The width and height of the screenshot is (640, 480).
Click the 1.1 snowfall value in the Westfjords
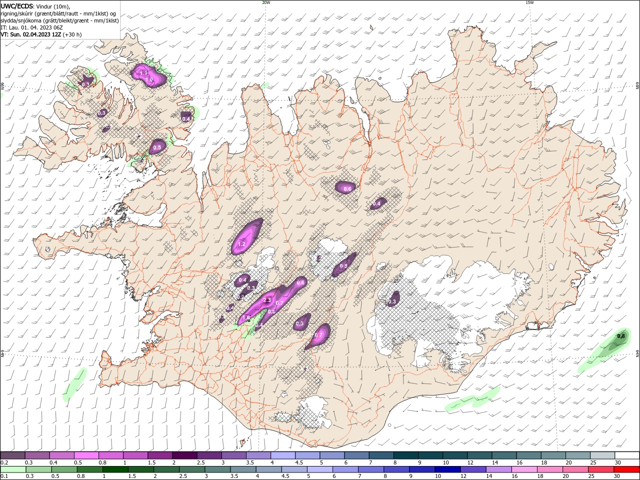(x=143, y=73)
